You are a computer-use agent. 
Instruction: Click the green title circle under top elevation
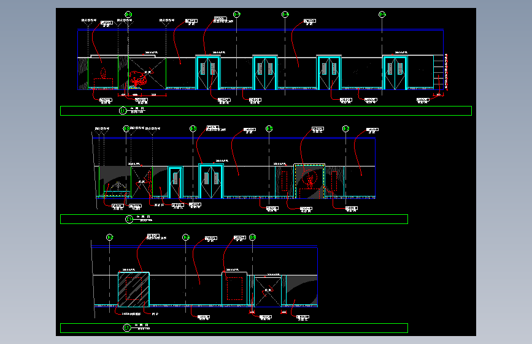(x=123, y=111)
